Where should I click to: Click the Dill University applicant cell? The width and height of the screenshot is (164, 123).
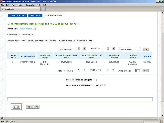(x=45, y=63)
